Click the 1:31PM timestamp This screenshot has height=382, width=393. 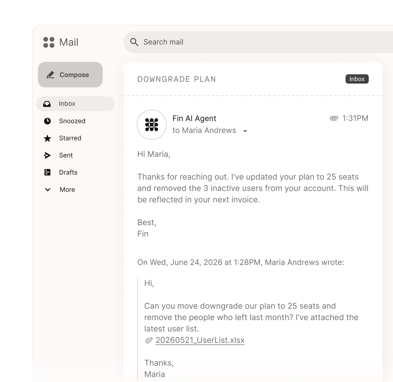click(x=355, y=118)
